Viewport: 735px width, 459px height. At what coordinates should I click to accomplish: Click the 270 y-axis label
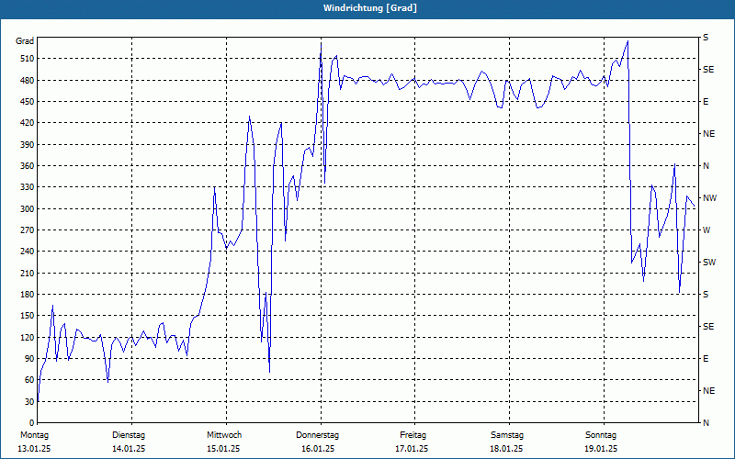(28, 230)
